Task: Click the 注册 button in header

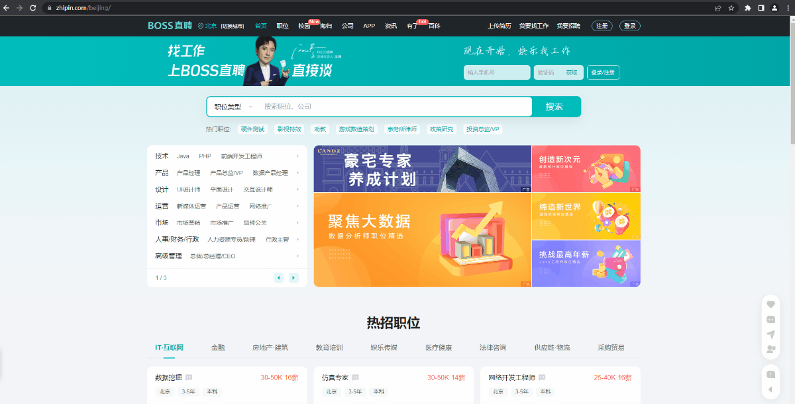Action: [x=602, y=26]
